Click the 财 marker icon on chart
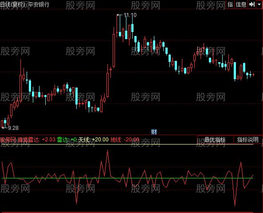Viewport: 263px width, 213px height. [154, 132]
